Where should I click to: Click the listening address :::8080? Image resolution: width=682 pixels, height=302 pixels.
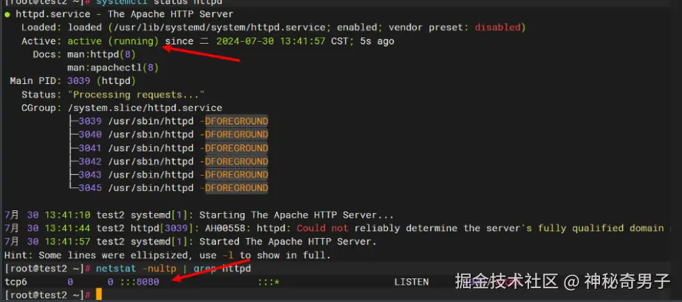[x=140, y=282]
